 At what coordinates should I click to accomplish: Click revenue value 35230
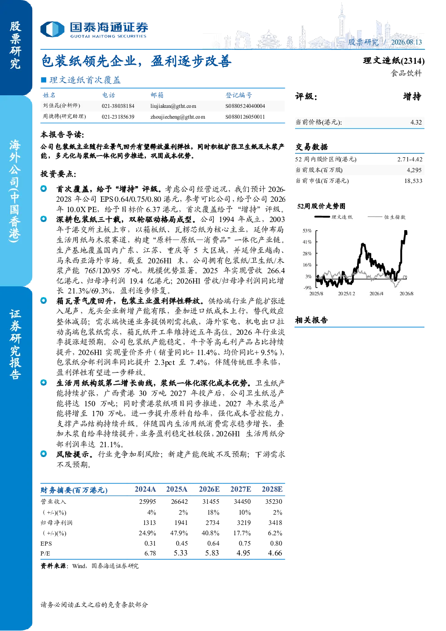[274, 502]
